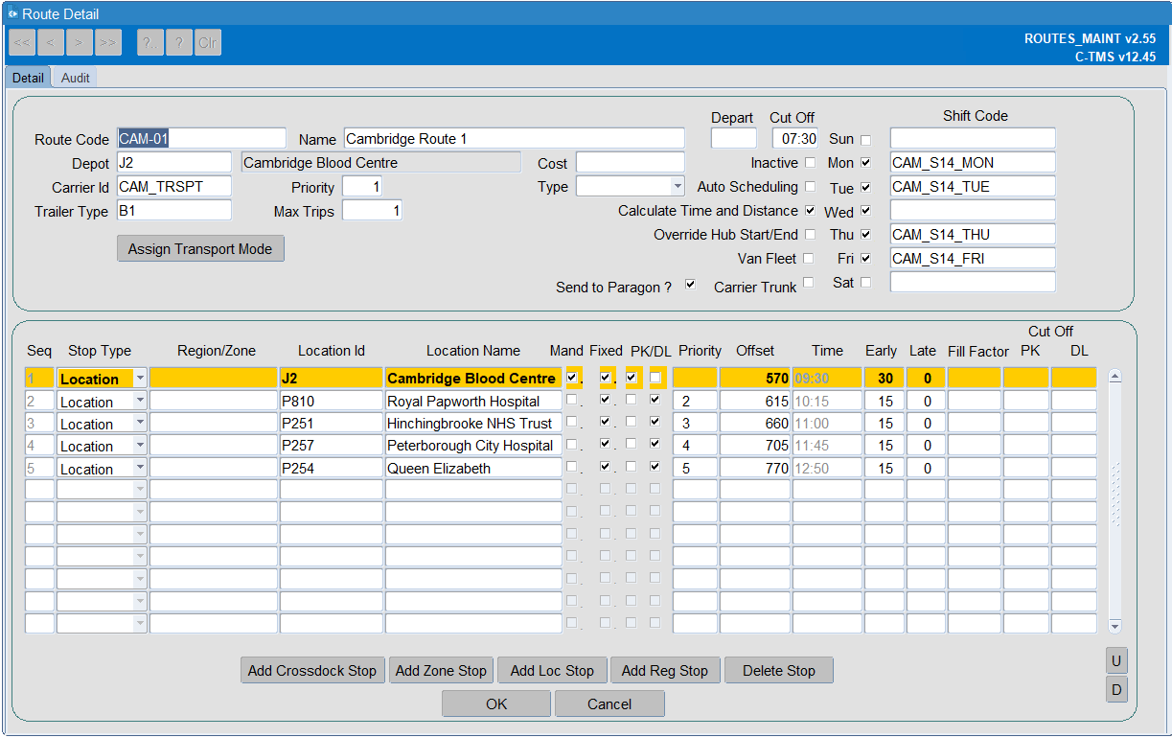Move selected stop down with D button
The image size is (1172, 738).
click(1116, 689)
